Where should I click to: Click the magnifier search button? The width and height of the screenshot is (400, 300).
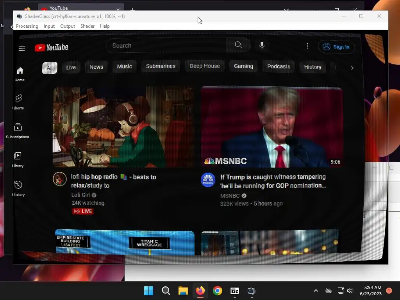238,45
